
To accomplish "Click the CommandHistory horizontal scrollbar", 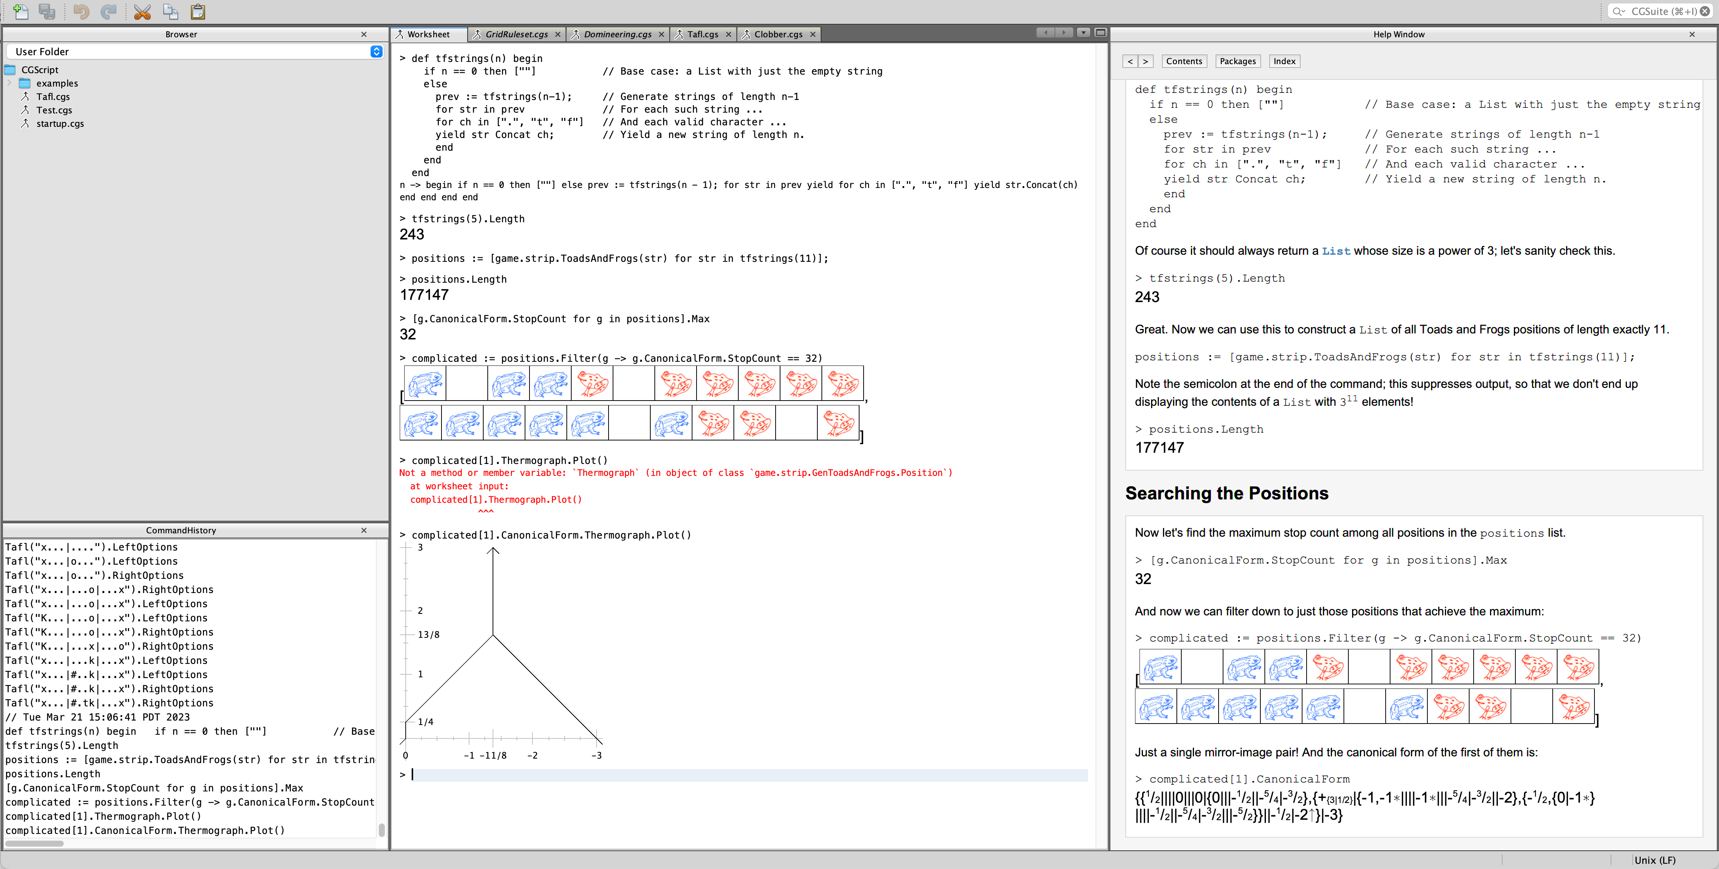I will point(35,844).
